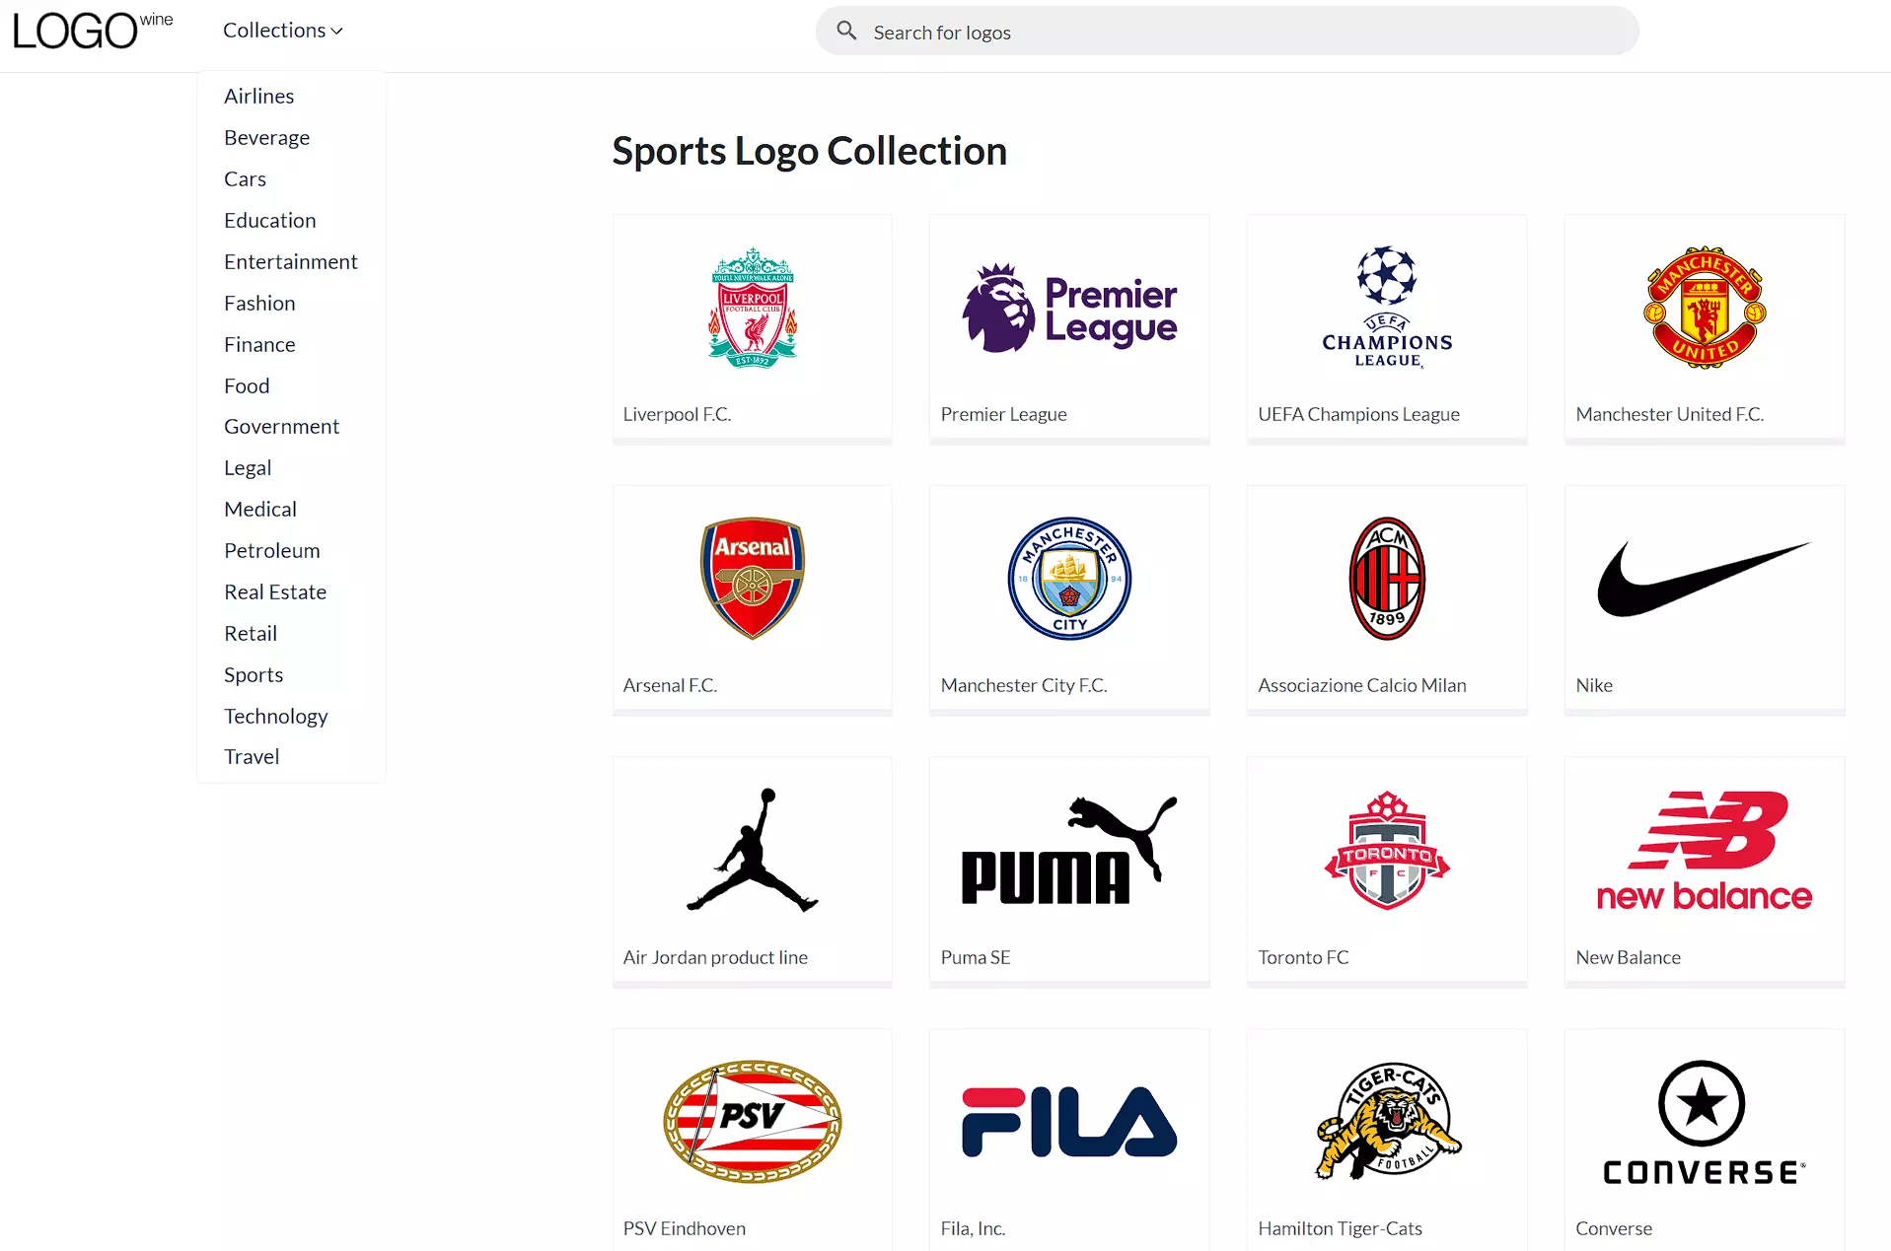Open the Fila, Inc. logo thumbnail
Screen dimensions: 1891x1251
[x=1068, y=1122]
